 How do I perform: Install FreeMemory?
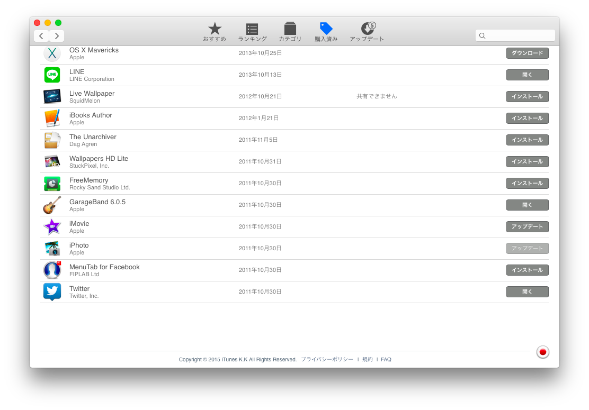point(528,184)
